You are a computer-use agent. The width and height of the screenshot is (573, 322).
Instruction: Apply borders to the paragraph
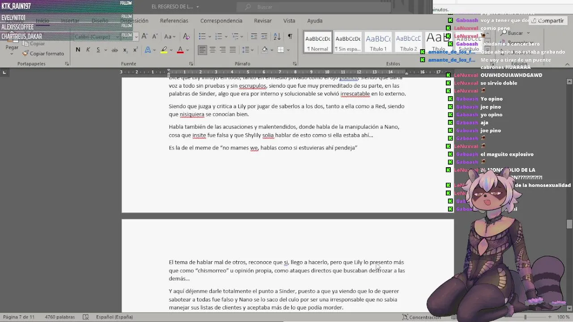tap(281, 50)
